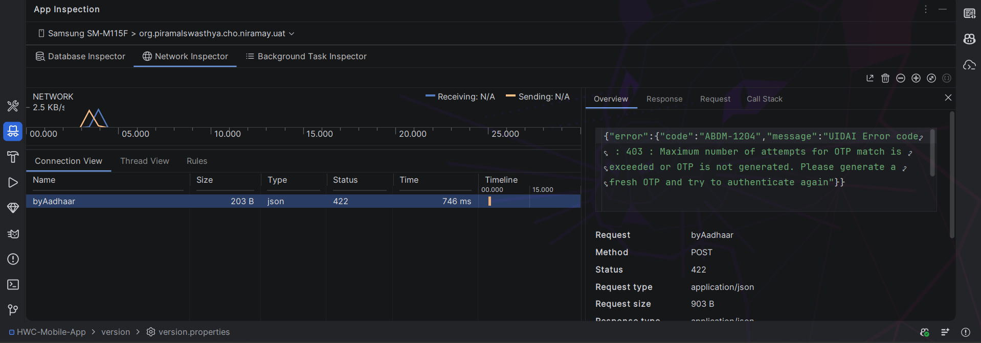The image size is (981, 343).
Task: Select the byAadhaar connection row
Action: [303, 201]
